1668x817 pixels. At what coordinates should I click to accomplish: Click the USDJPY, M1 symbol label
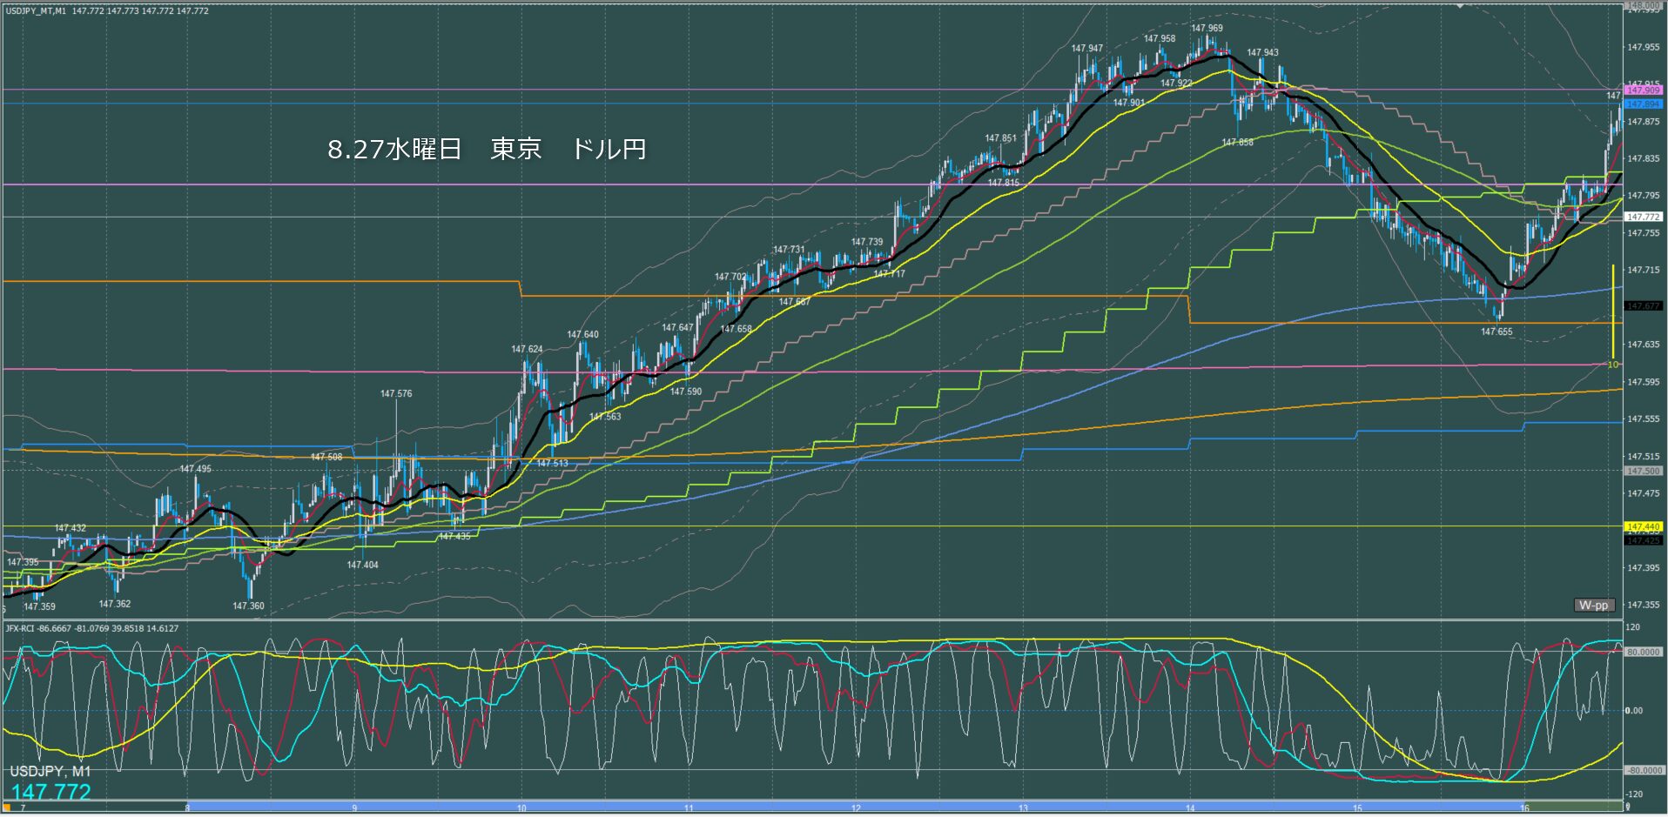coord(50,772)
